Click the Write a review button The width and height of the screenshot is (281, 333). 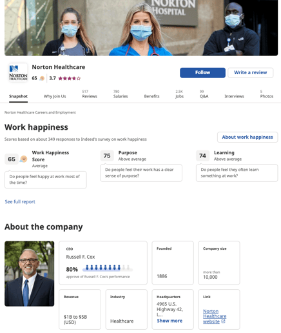(x=251, y=73)
